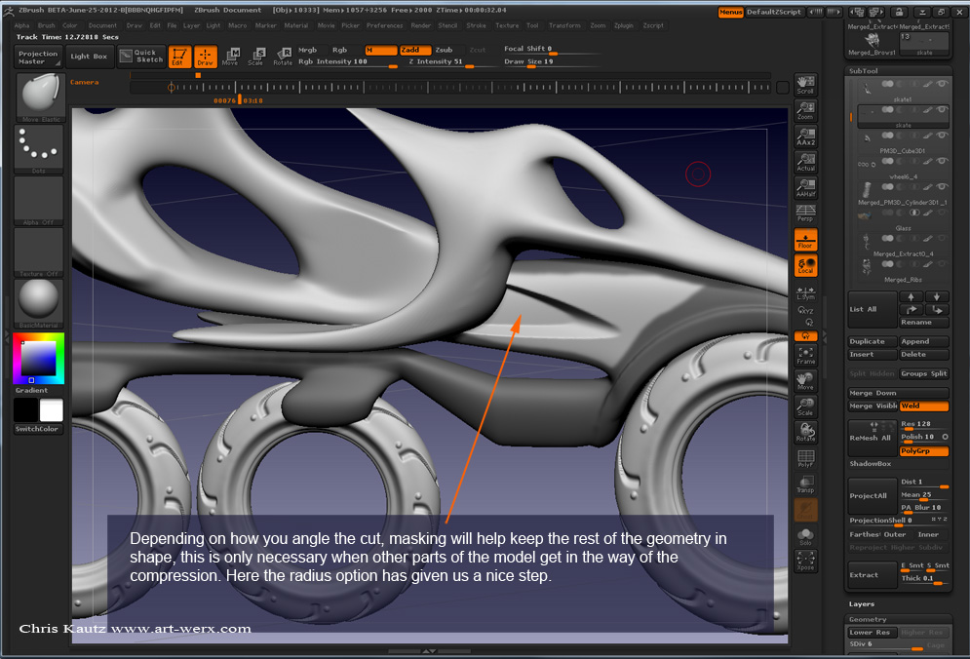Viewport: 970px width, 659px height.
Task: Enable Rgb paint mode
Action: tap(339, 50)
